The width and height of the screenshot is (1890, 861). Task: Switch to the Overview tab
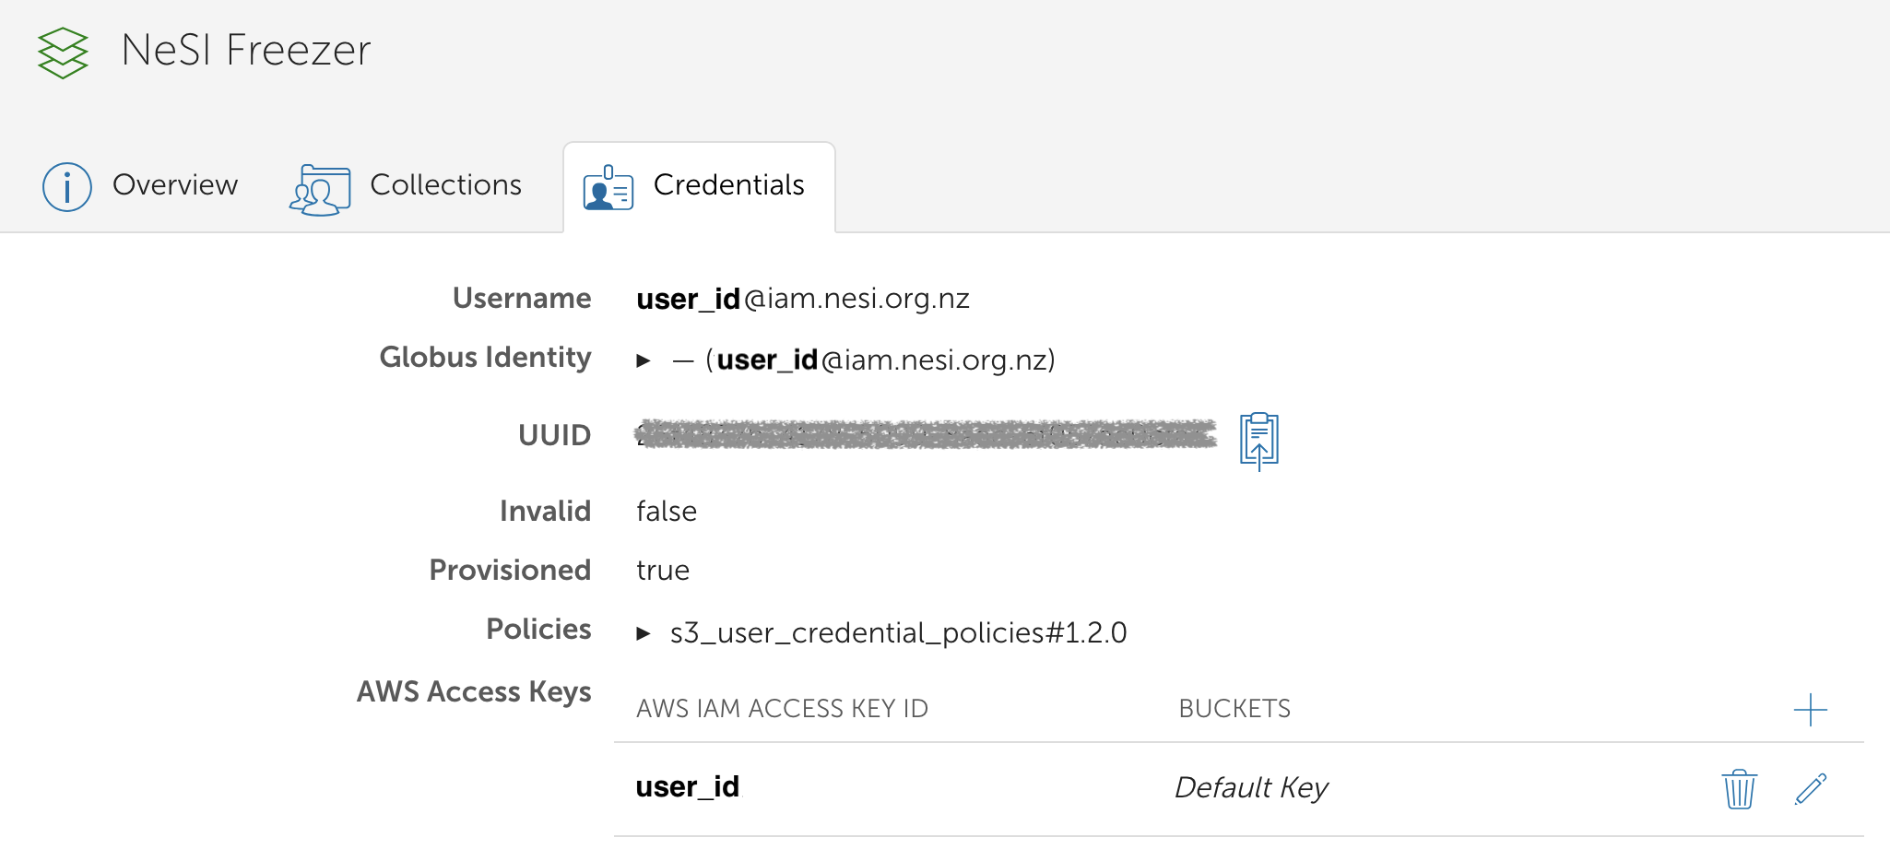(x=175, y=185)
